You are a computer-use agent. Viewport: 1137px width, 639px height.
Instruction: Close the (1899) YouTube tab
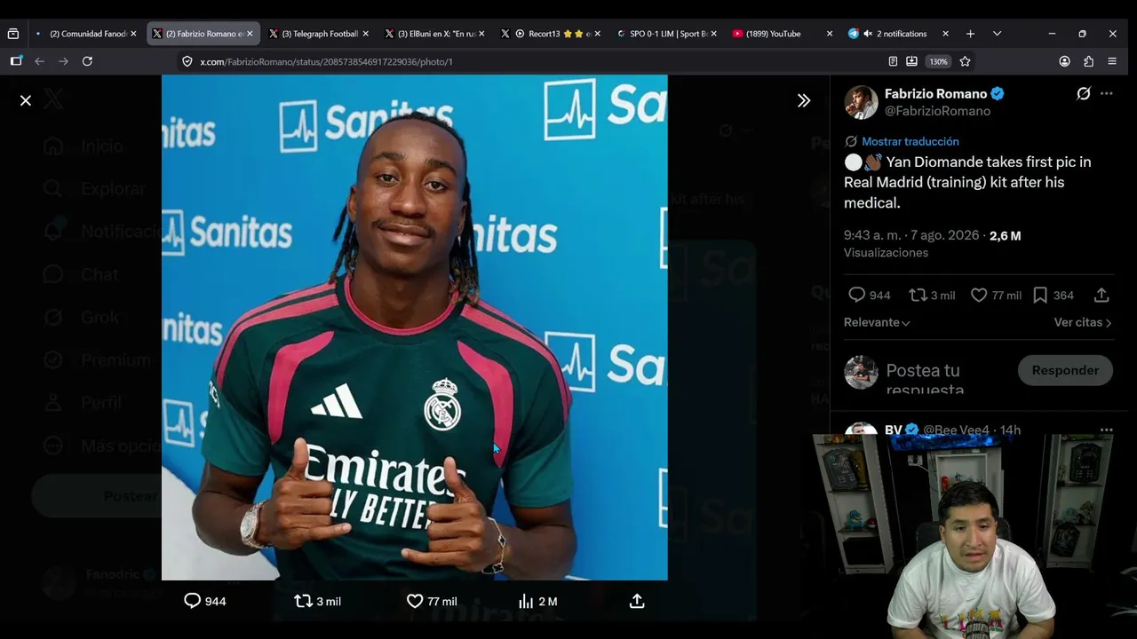[830, 34]
